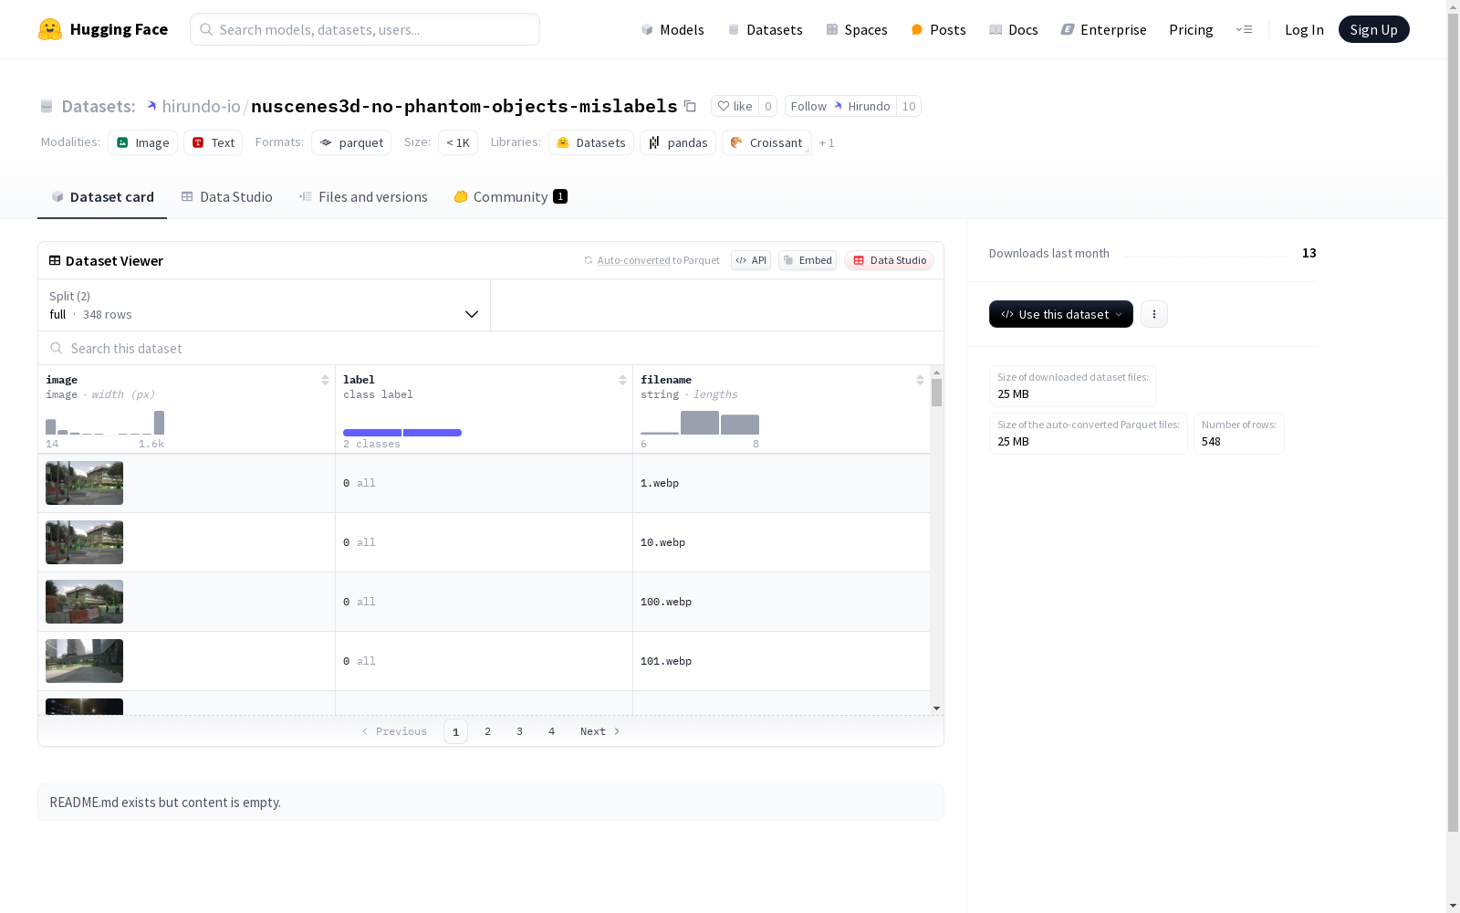This screenshot has width=1460, height=913.
Task: Open Pricing page link
Action: click(1191, 29)
